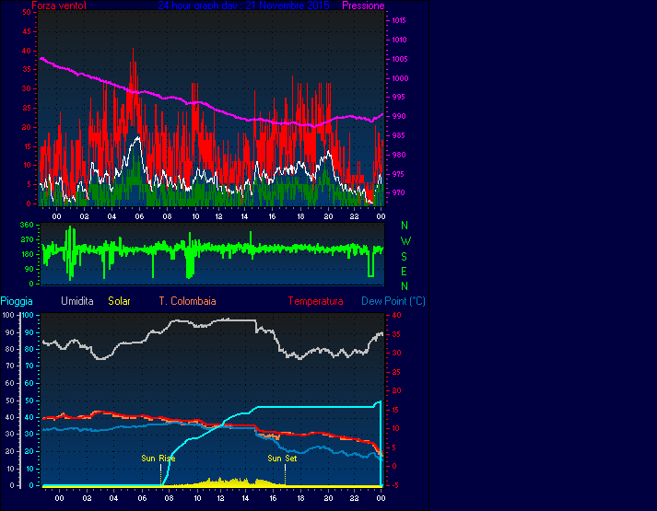Click the 'S' compass direction label
Viewport: 657px width, 511px height.
click(x=404, y=256)
